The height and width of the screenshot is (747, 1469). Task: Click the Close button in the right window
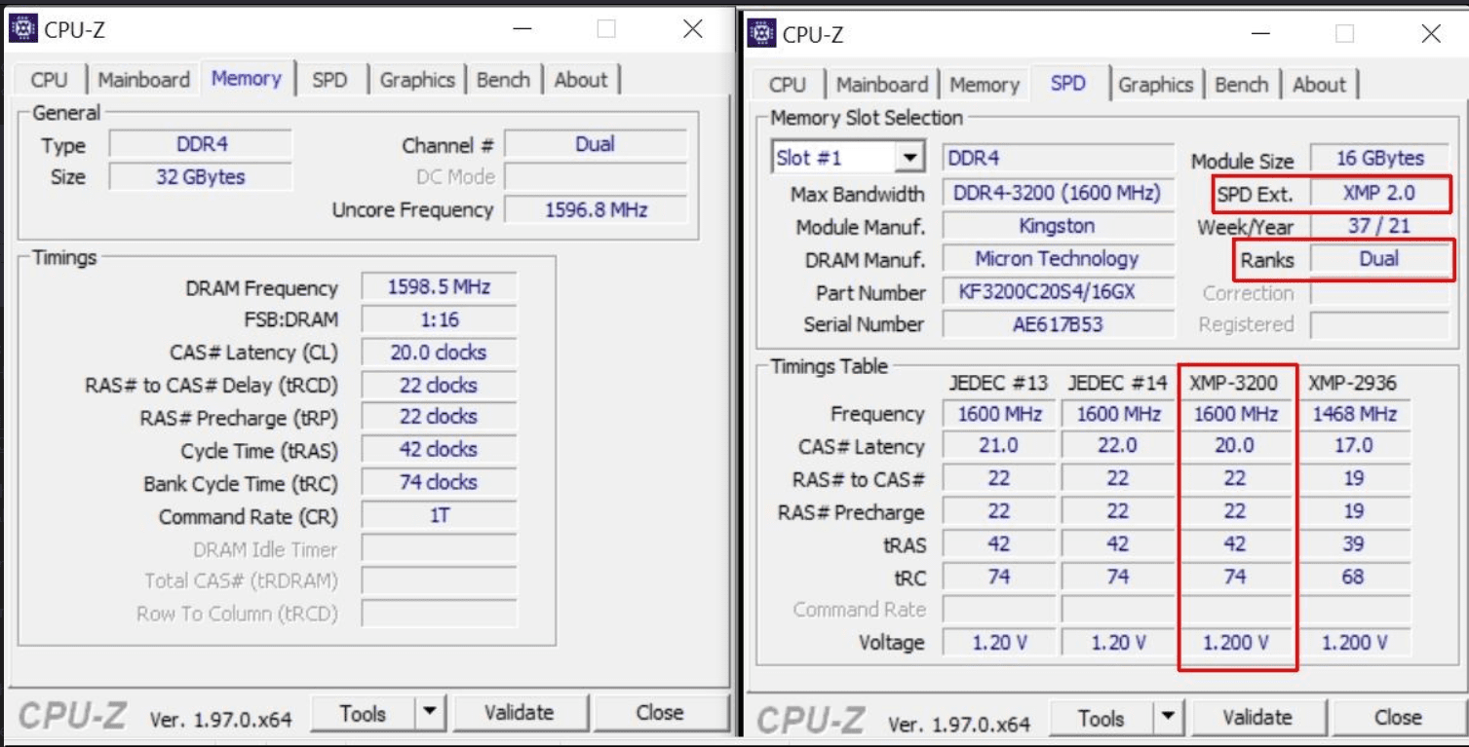(x=1398, y=719)
